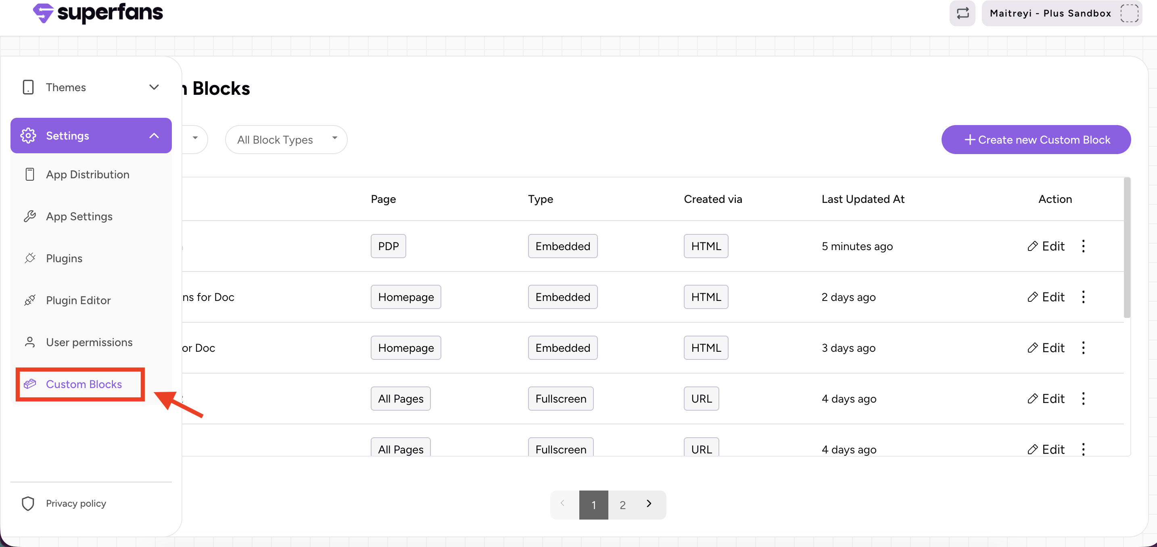Open more options for 3 days ago row

coord(1083,348)
